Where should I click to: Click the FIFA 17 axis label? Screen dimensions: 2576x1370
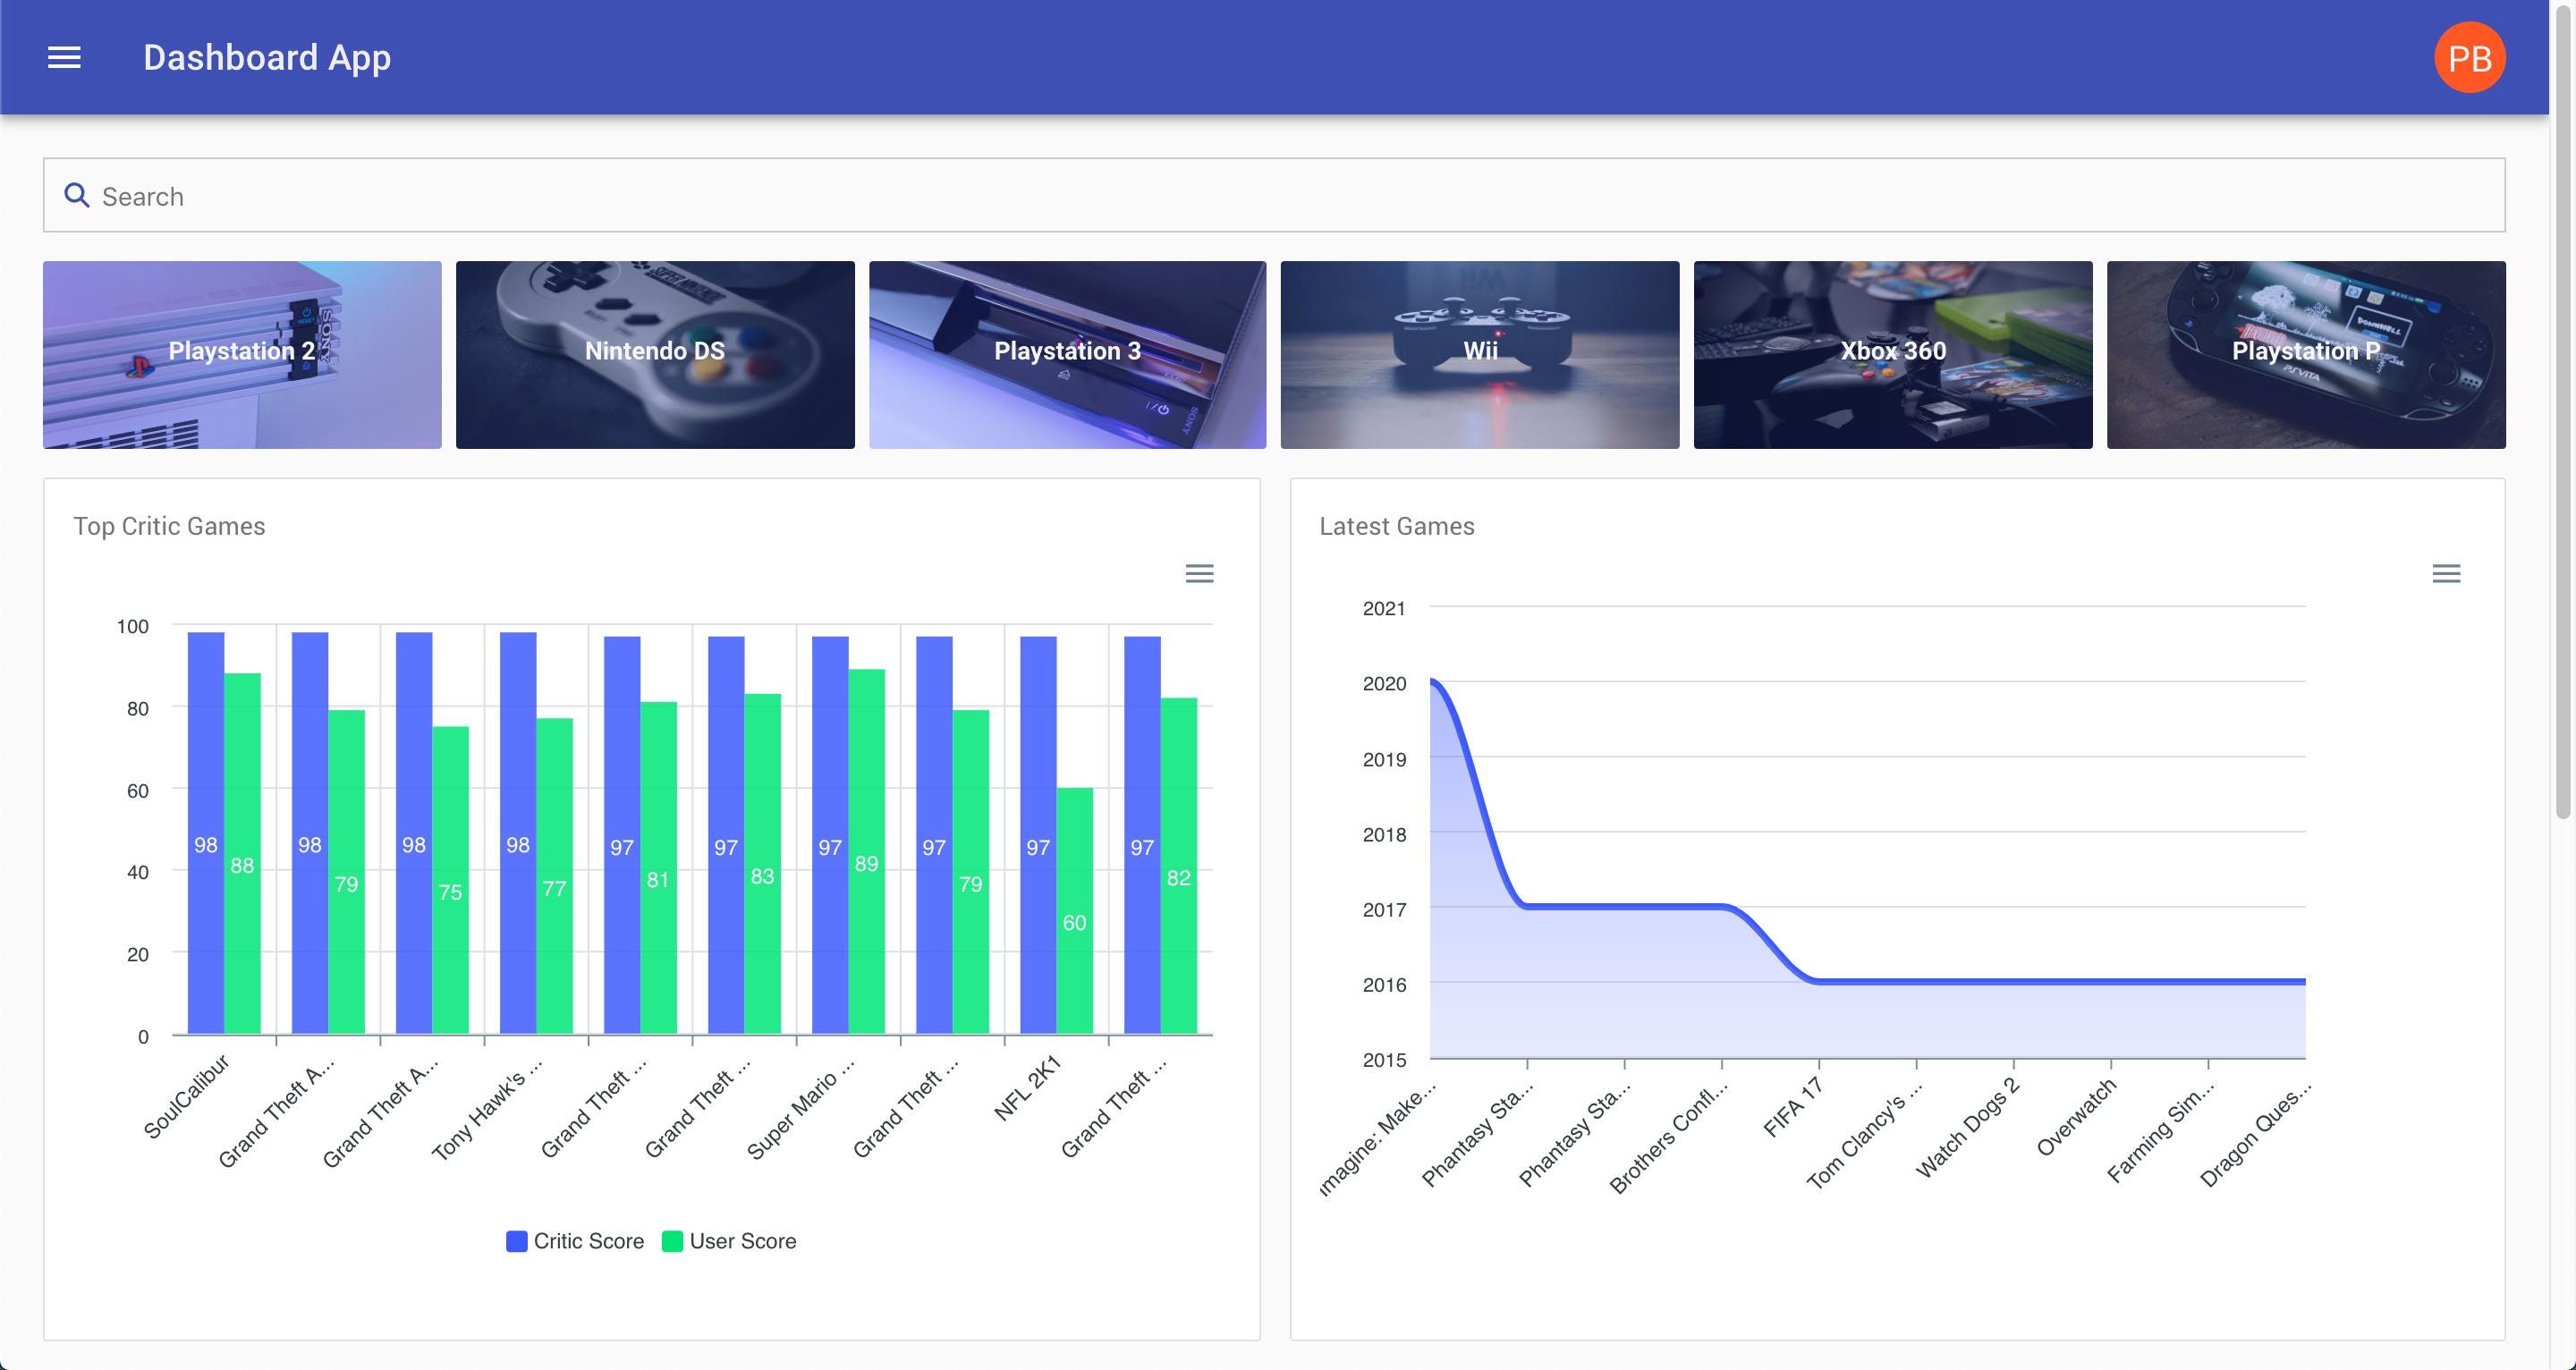pyautogui.click(x=1794, y=1107)
